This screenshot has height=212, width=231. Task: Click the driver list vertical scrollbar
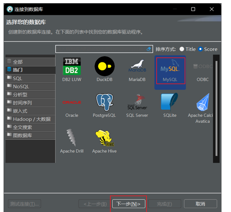[x=216, y=109]
